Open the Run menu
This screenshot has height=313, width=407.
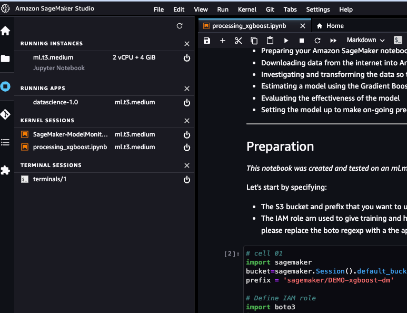click(223, 9)
